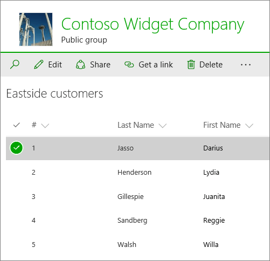Screen dimensions: 270x261
Task: Click row number 1 cell
Action: pyautogui.click(x=33, y=148)
